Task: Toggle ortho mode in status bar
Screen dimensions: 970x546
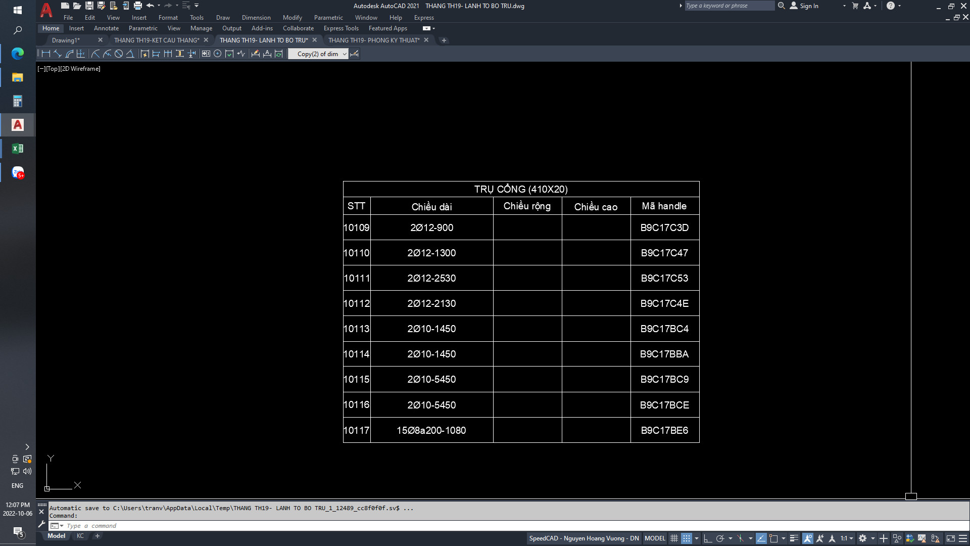Action: [708, 538]
